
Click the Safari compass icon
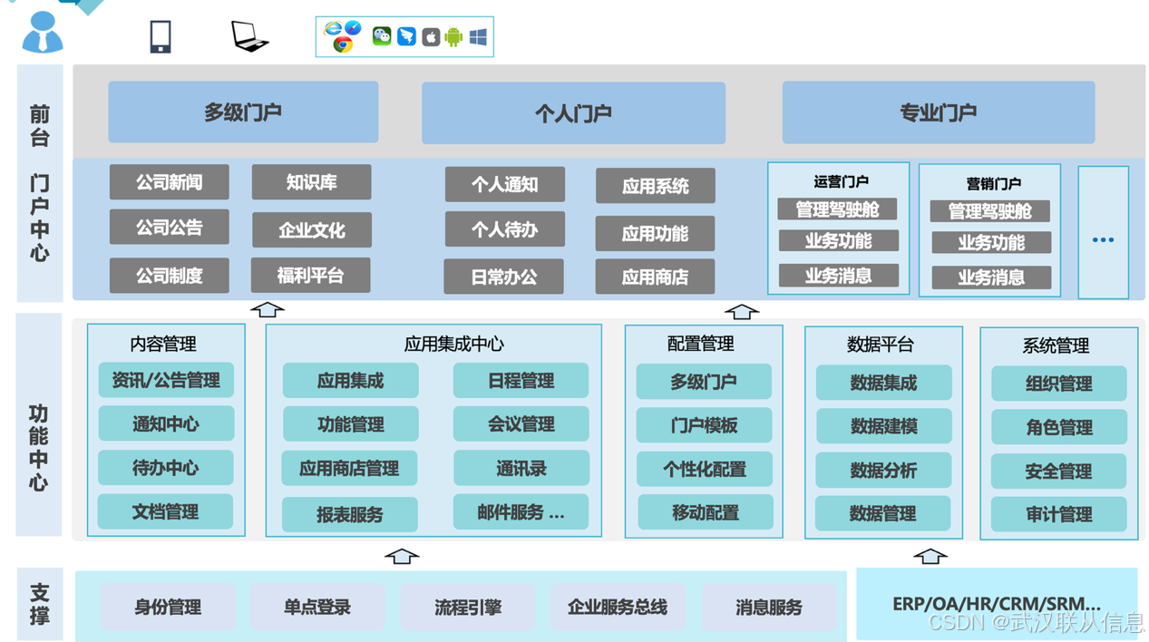[354, 28]
